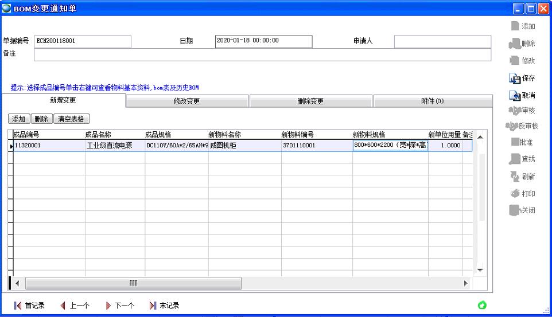Click the Add (添加) icon in right sidebar
552x317 pixels.
[x=515, y=26]
